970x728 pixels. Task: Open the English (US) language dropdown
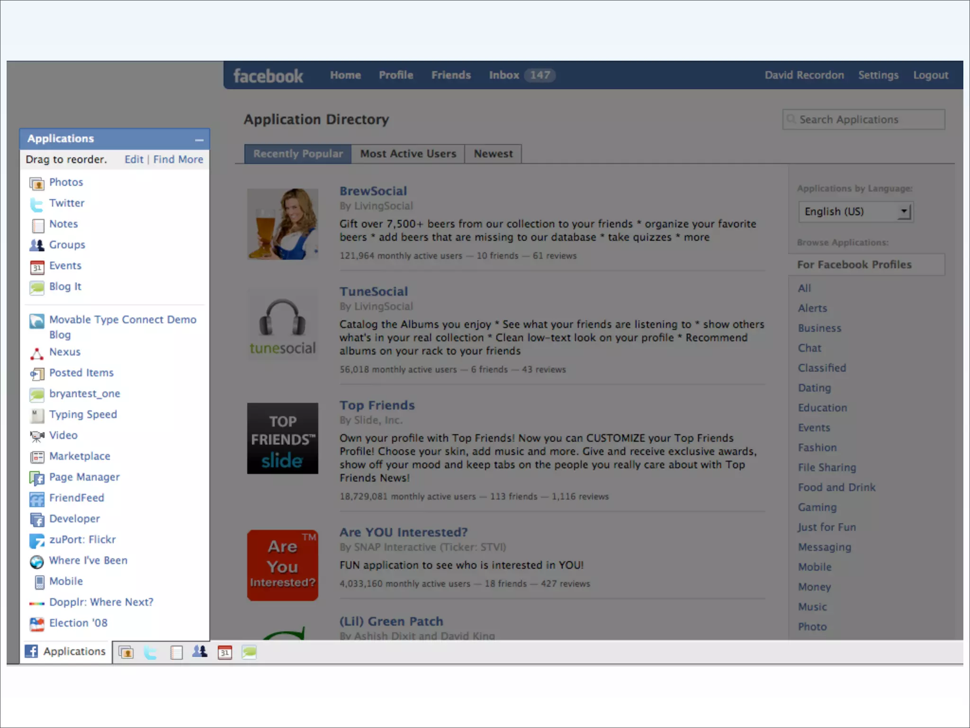pos(855,211)
